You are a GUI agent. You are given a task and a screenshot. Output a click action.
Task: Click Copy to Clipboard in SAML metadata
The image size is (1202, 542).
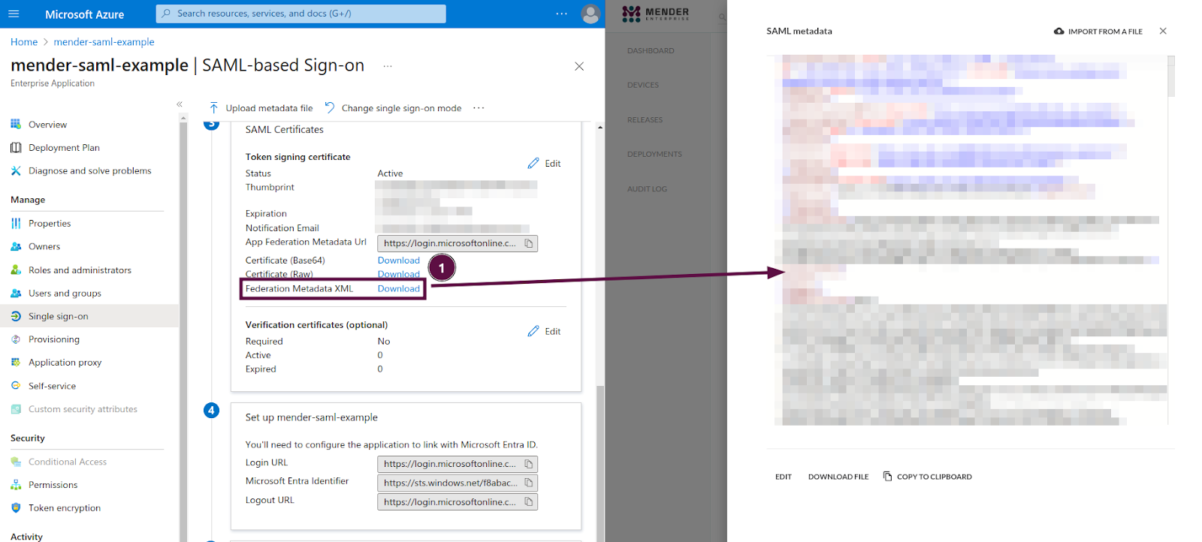click(x=927, y=477)
